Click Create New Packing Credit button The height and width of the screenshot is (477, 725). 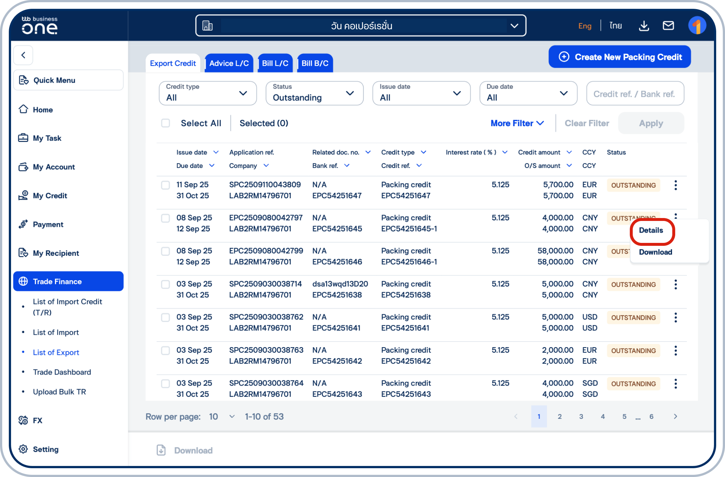click(620, 57)
